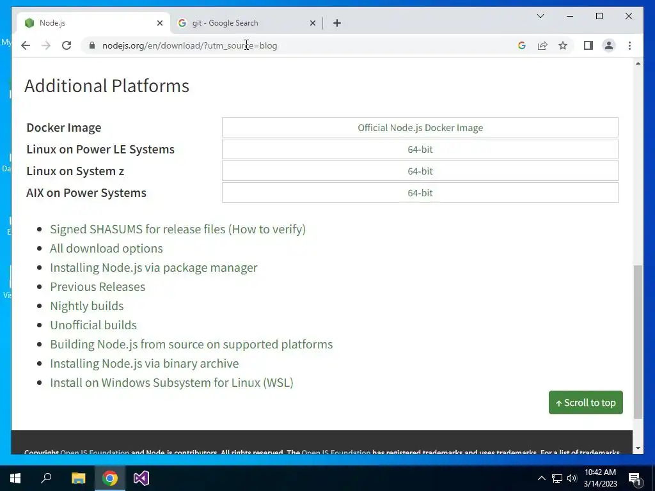This screenshot has width=655, height=491.
Task: Share this page using the share icon
Action: coord(542,45)
